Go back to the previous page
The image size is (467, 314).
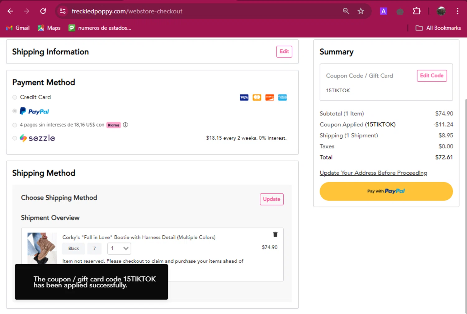pos(10,11)
